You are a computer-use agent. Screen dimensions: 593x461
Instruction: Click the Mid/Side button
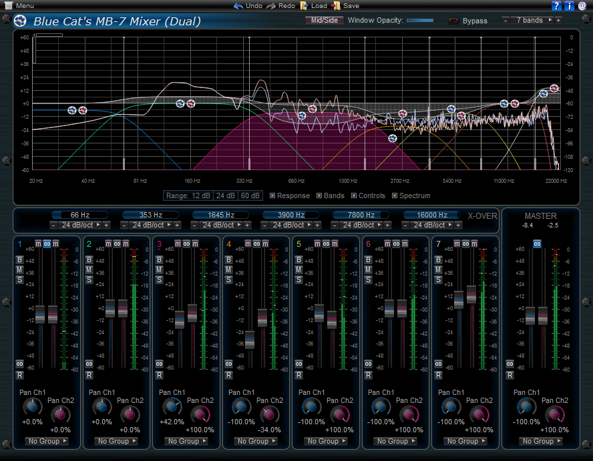point(324,21)
